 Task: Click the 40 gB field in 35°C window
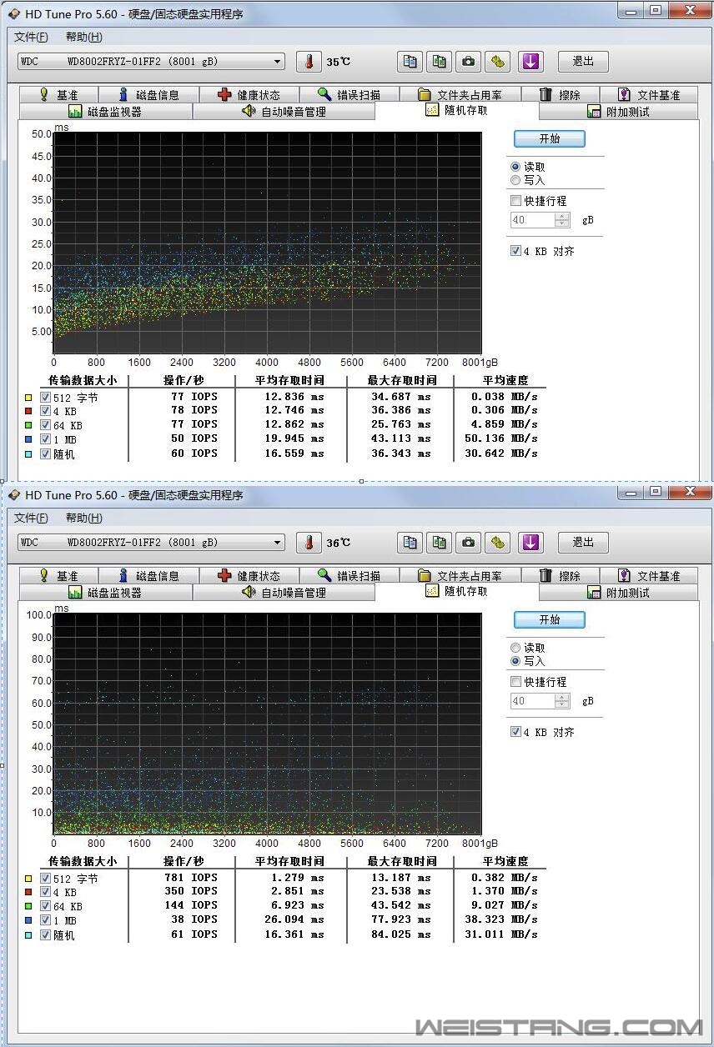coord(533,220)
